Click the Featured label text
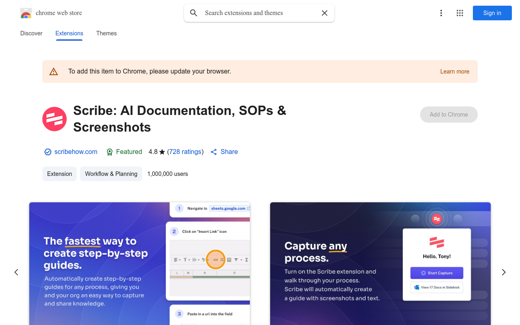Image resolution: width=520 pixels, height=325 pixels. [129, 152]
